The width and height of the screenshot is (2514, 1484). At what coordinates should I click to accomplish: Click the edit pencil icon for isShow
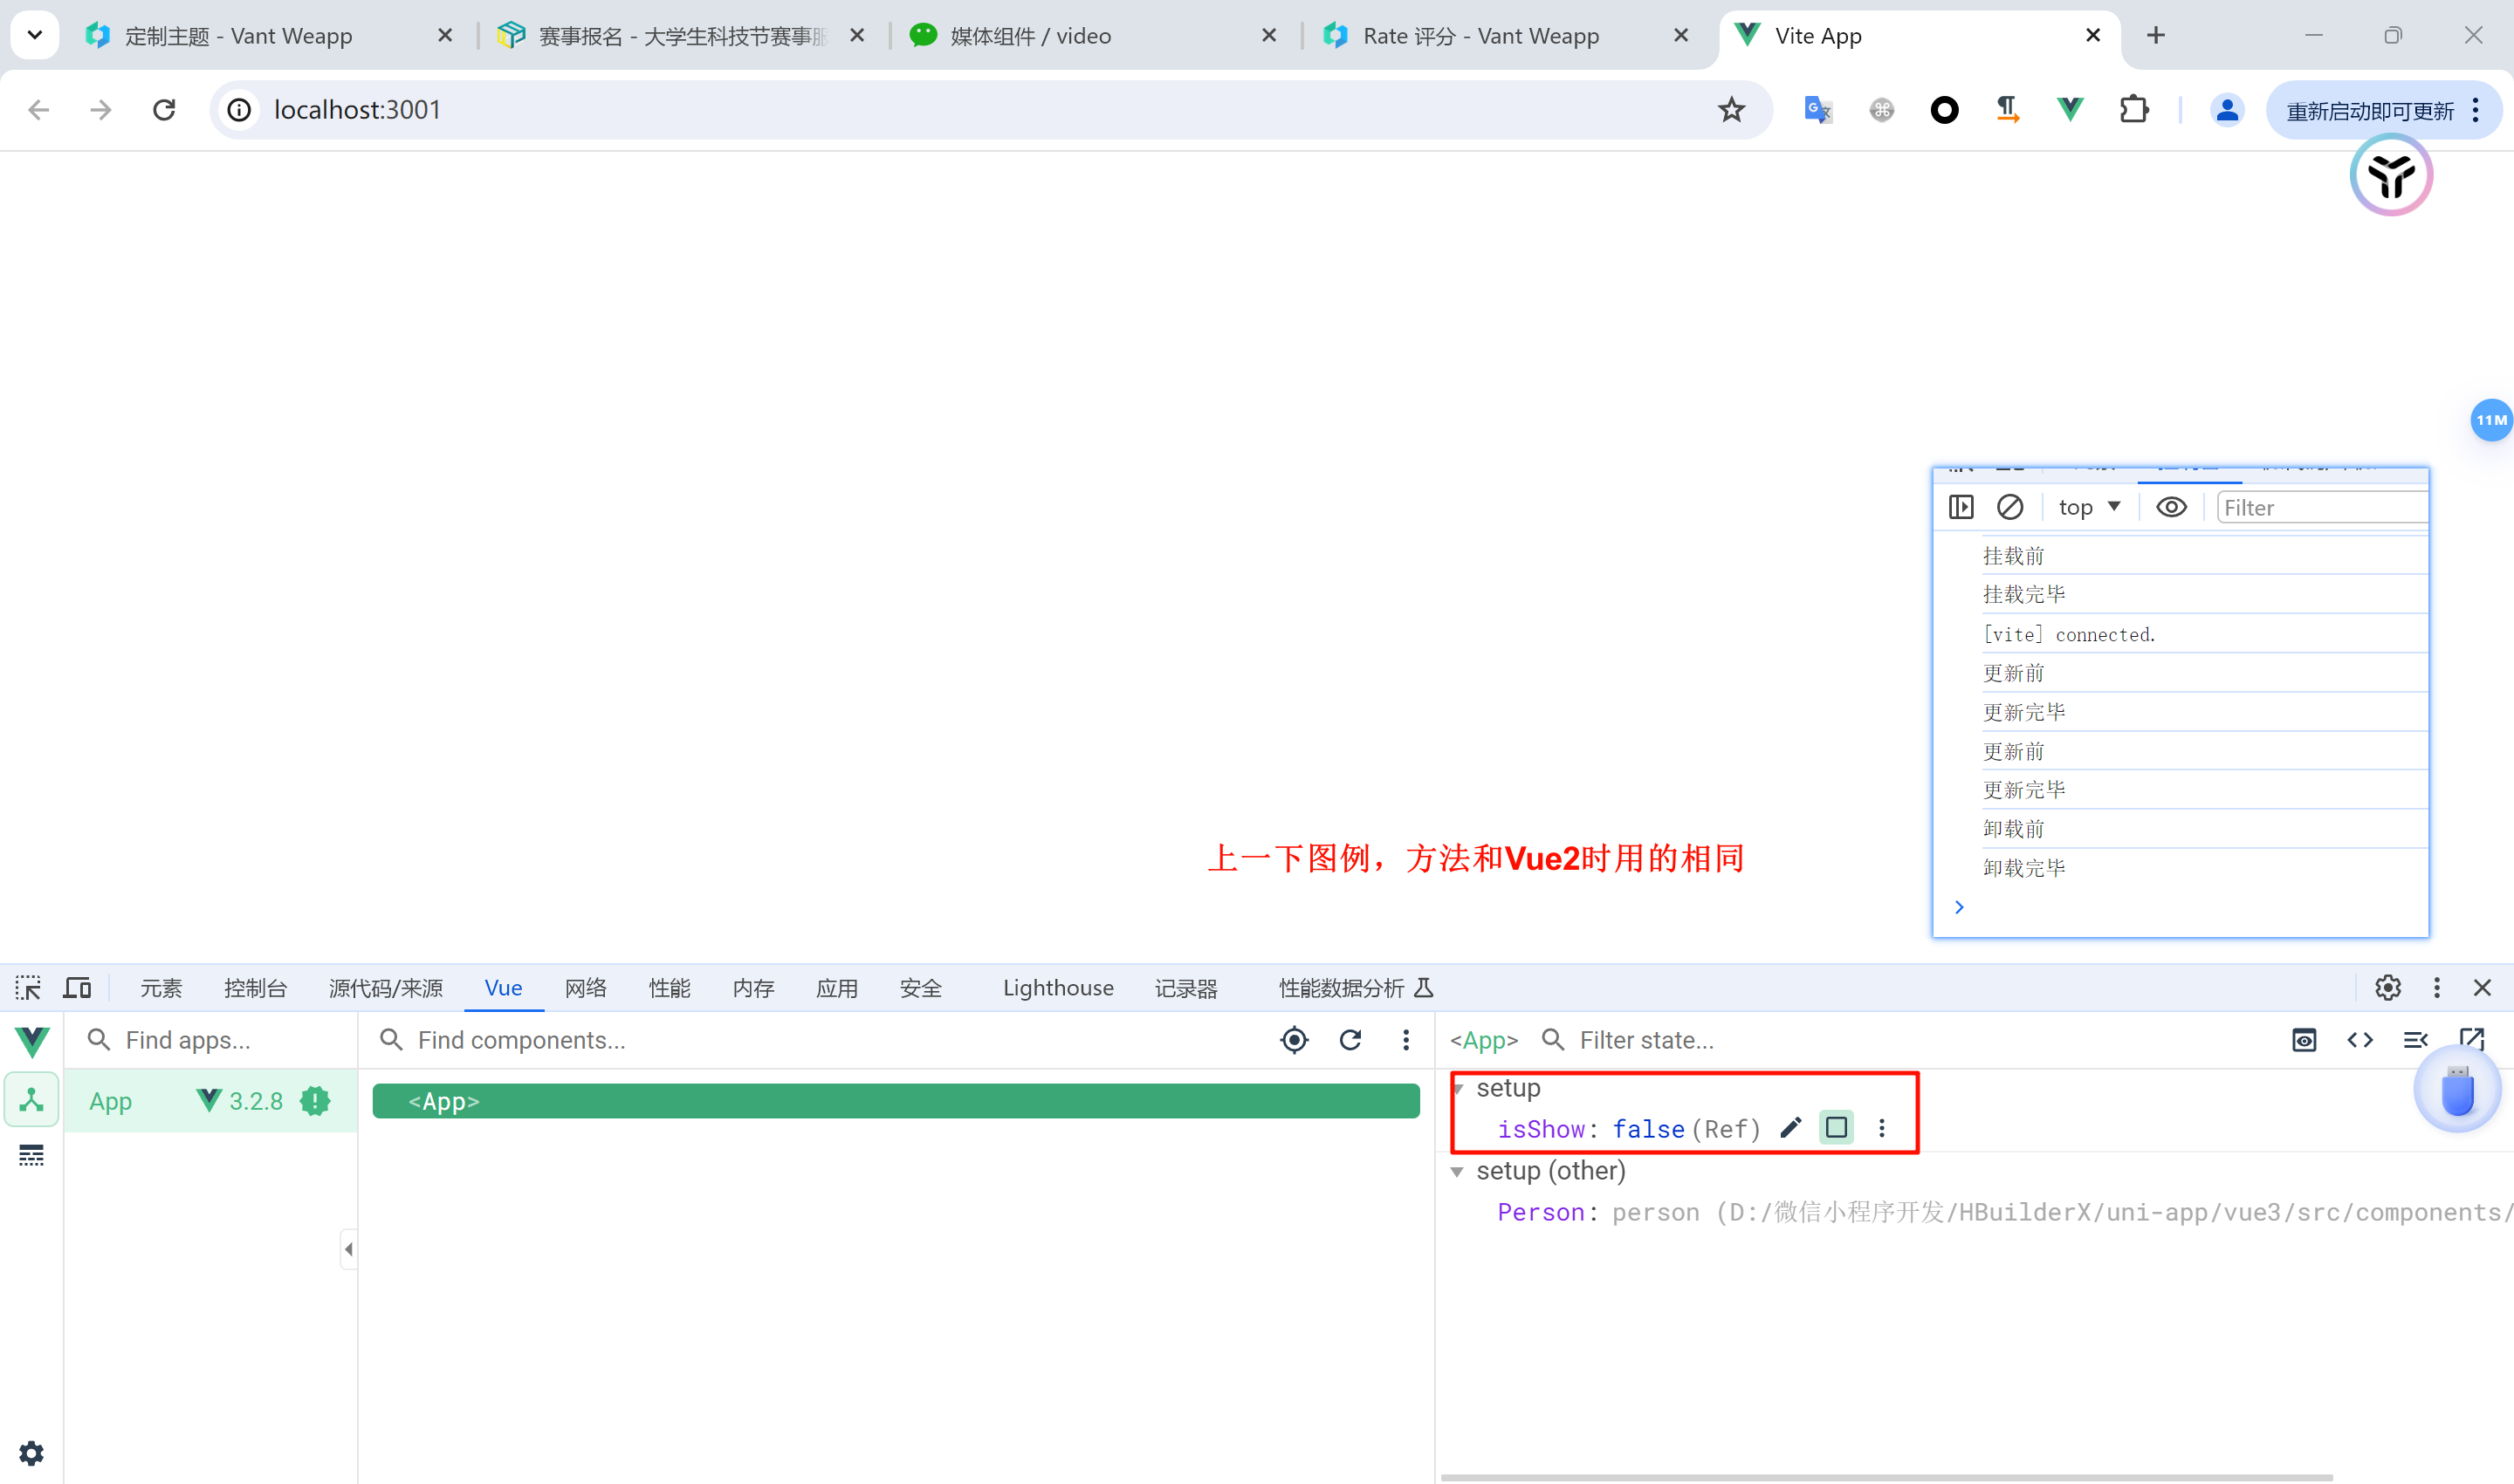pos(1789,1128)
